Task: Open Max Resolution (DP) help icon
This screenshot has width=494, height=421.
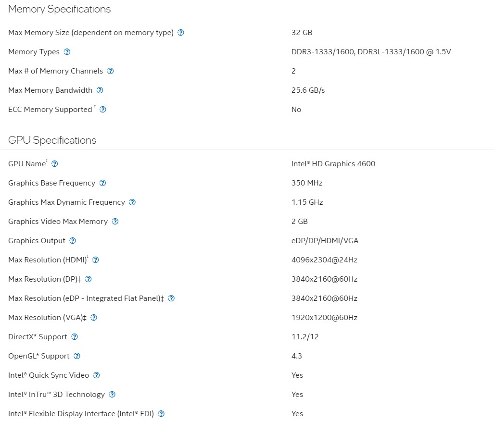Action: (89, 279)
